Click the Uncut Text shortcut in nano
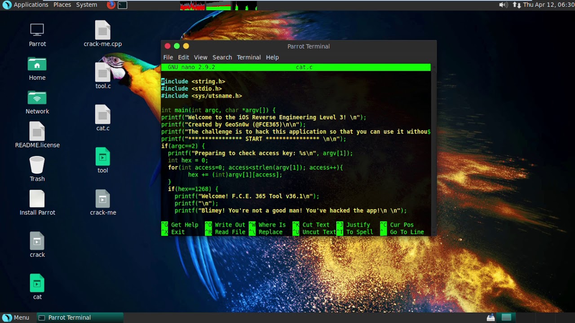Screen dimensions: 575x323 314,232
